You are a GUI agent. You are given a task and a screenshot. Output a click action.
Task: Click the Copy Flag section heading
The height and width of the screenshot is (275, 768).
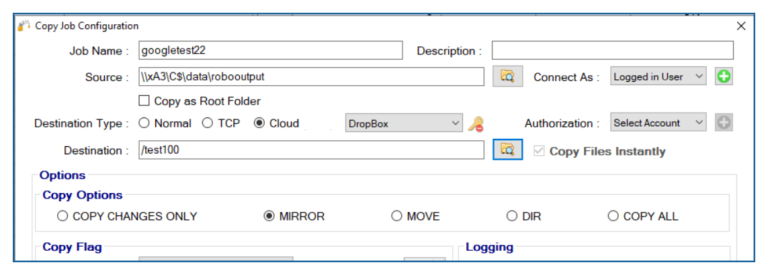(72, 247)
